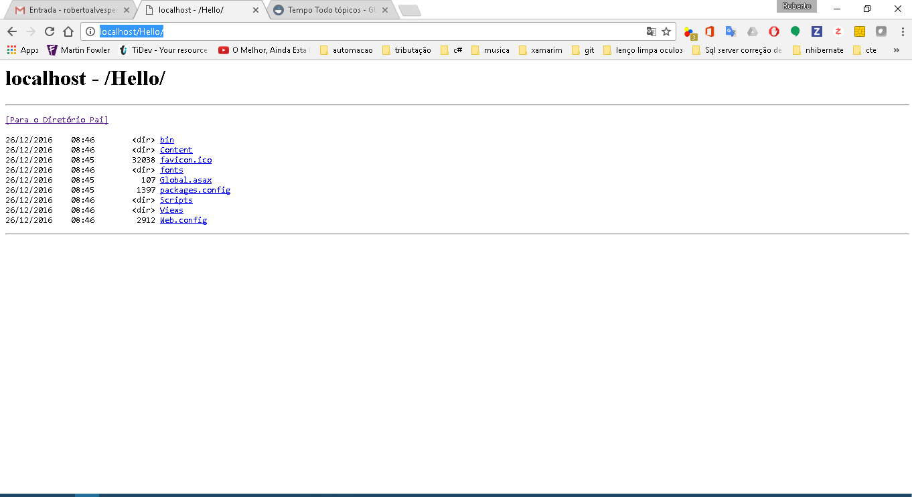Expand the tributação bookmark folder
This screenshot has height=497, width=912.
point(406,50)
